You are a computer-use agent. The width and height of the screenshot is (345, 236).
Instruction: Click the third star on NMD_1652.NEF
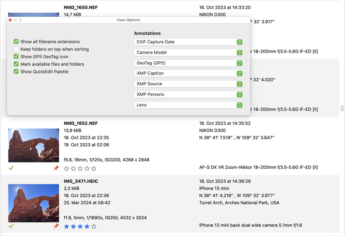80,168
